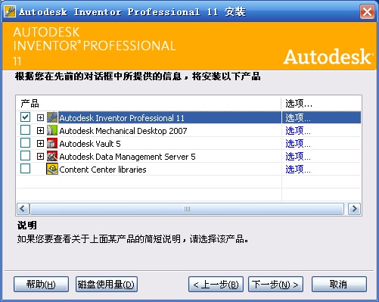This screenshot has height=302, width=379.
Task: Click the horizontal scrollbar thumb
Action: point(187,209)
